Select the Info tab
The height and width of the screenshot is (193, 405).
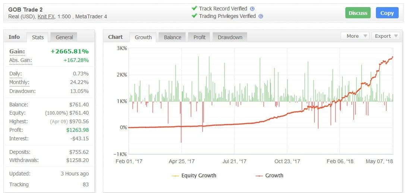tap(14, 37)
